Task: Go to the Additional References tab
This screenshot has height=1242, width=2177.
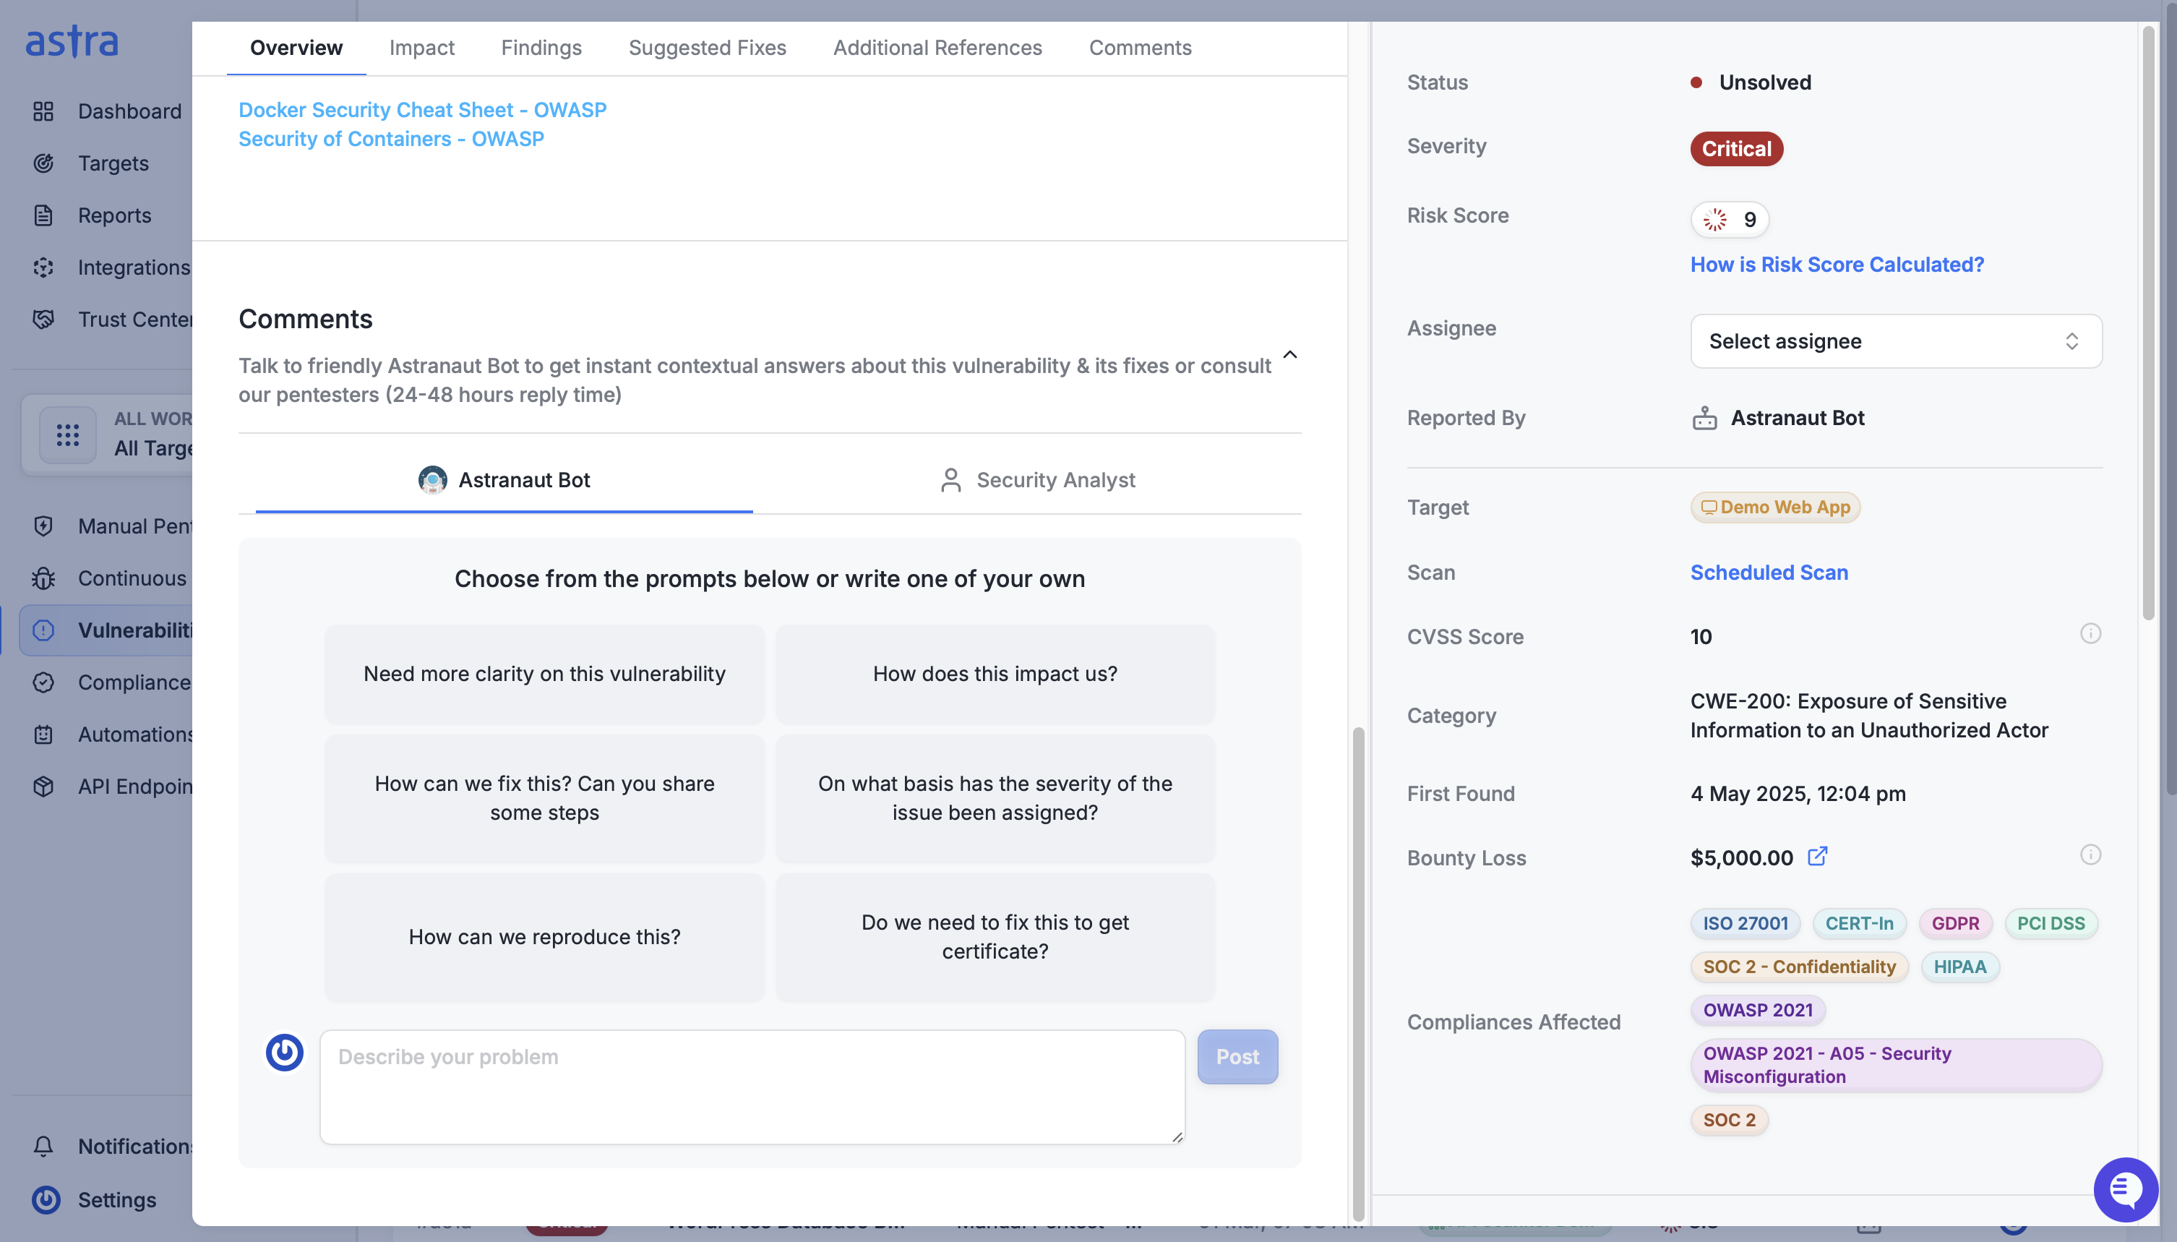Action: click(937, 48)
